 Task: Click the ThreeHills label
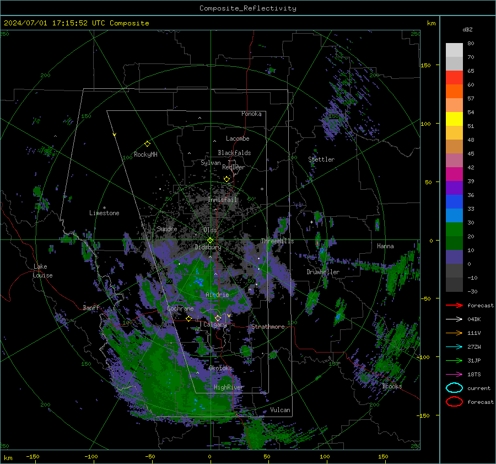277,241
